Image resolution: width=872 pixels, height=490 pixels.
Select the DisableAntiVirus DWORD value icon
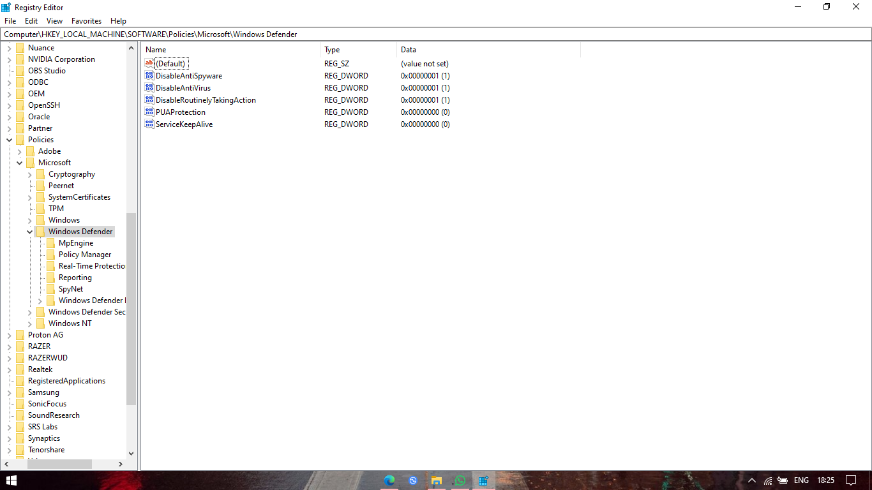(x=149, y=88)
